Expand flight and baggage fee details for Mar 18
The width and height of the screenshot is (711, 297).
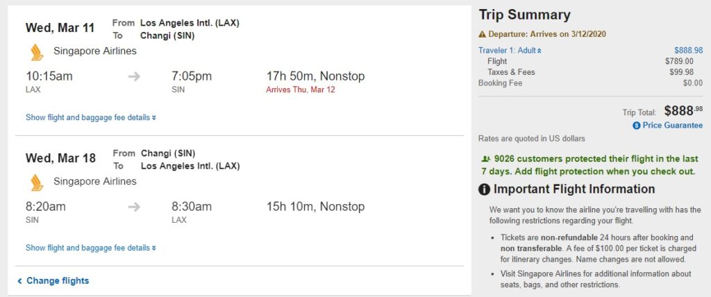90,248
